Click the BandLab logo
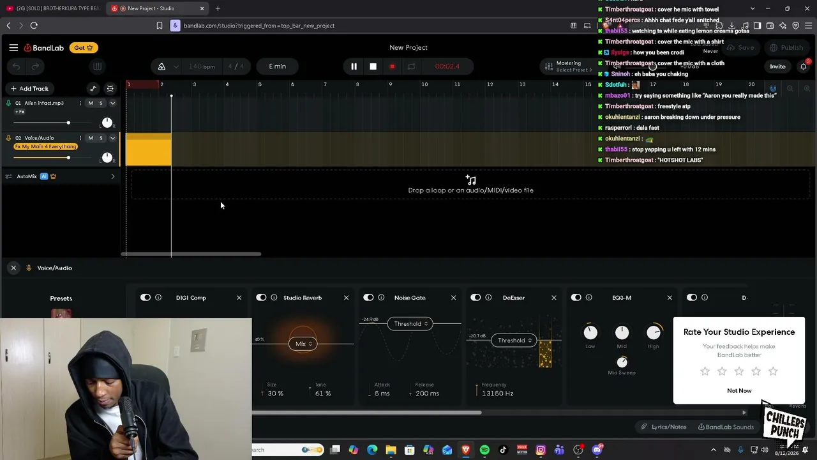The height and width of the screenshot is (460, 817). coord(44,48)
